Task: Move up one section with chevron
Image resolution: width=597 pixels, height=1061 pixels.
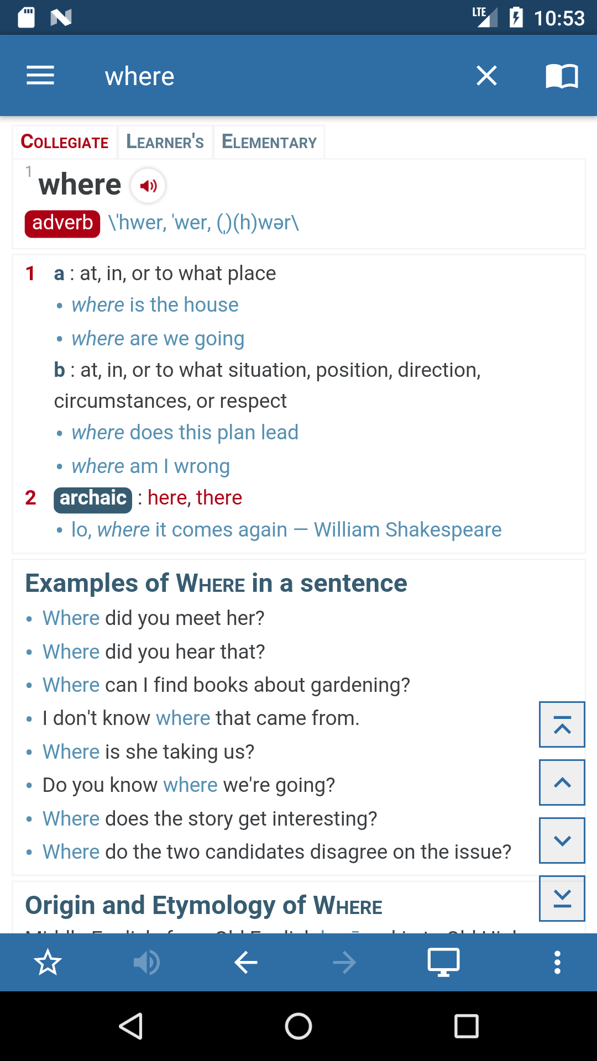Action: click(x=562, y=782)
